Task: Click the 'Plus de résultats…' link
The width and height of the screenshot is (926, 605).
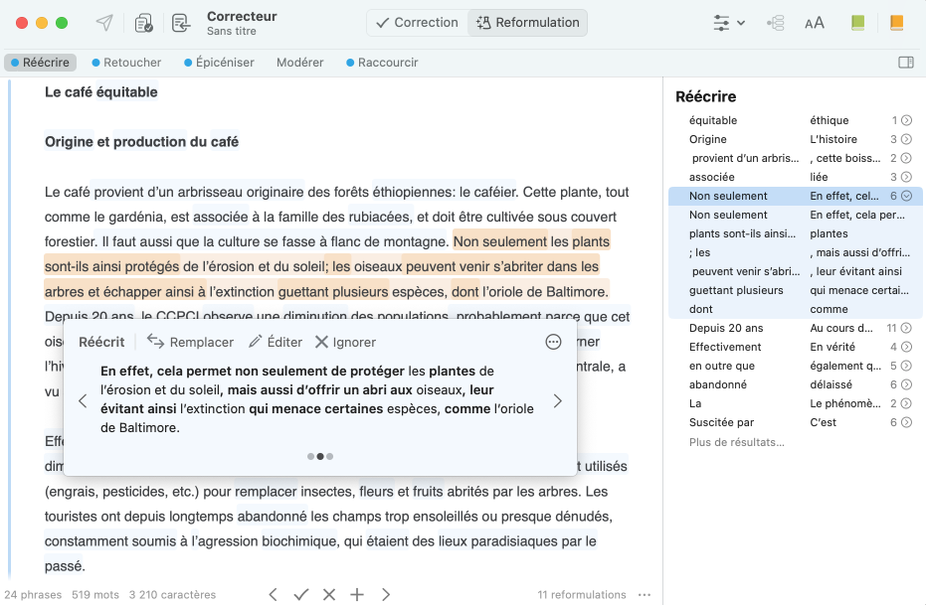Action: (x=736, y=442)
